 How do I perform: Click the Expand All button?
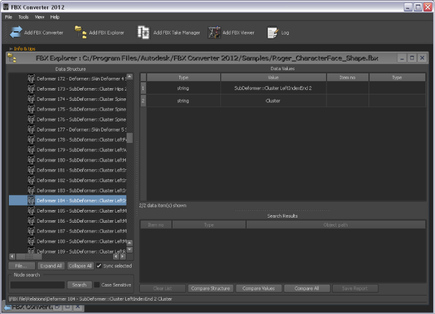(x=51, y=265)
